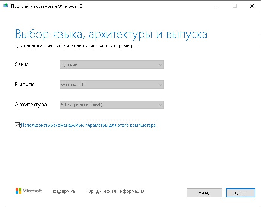
Task: Click the Windows 10 Setup title bar icon
Action: point(6,6)
